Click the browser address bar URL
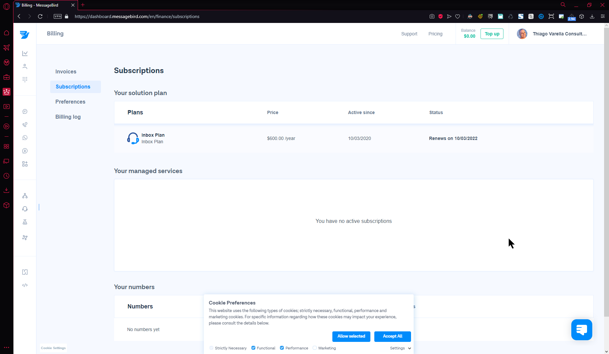 click(137, 16)
